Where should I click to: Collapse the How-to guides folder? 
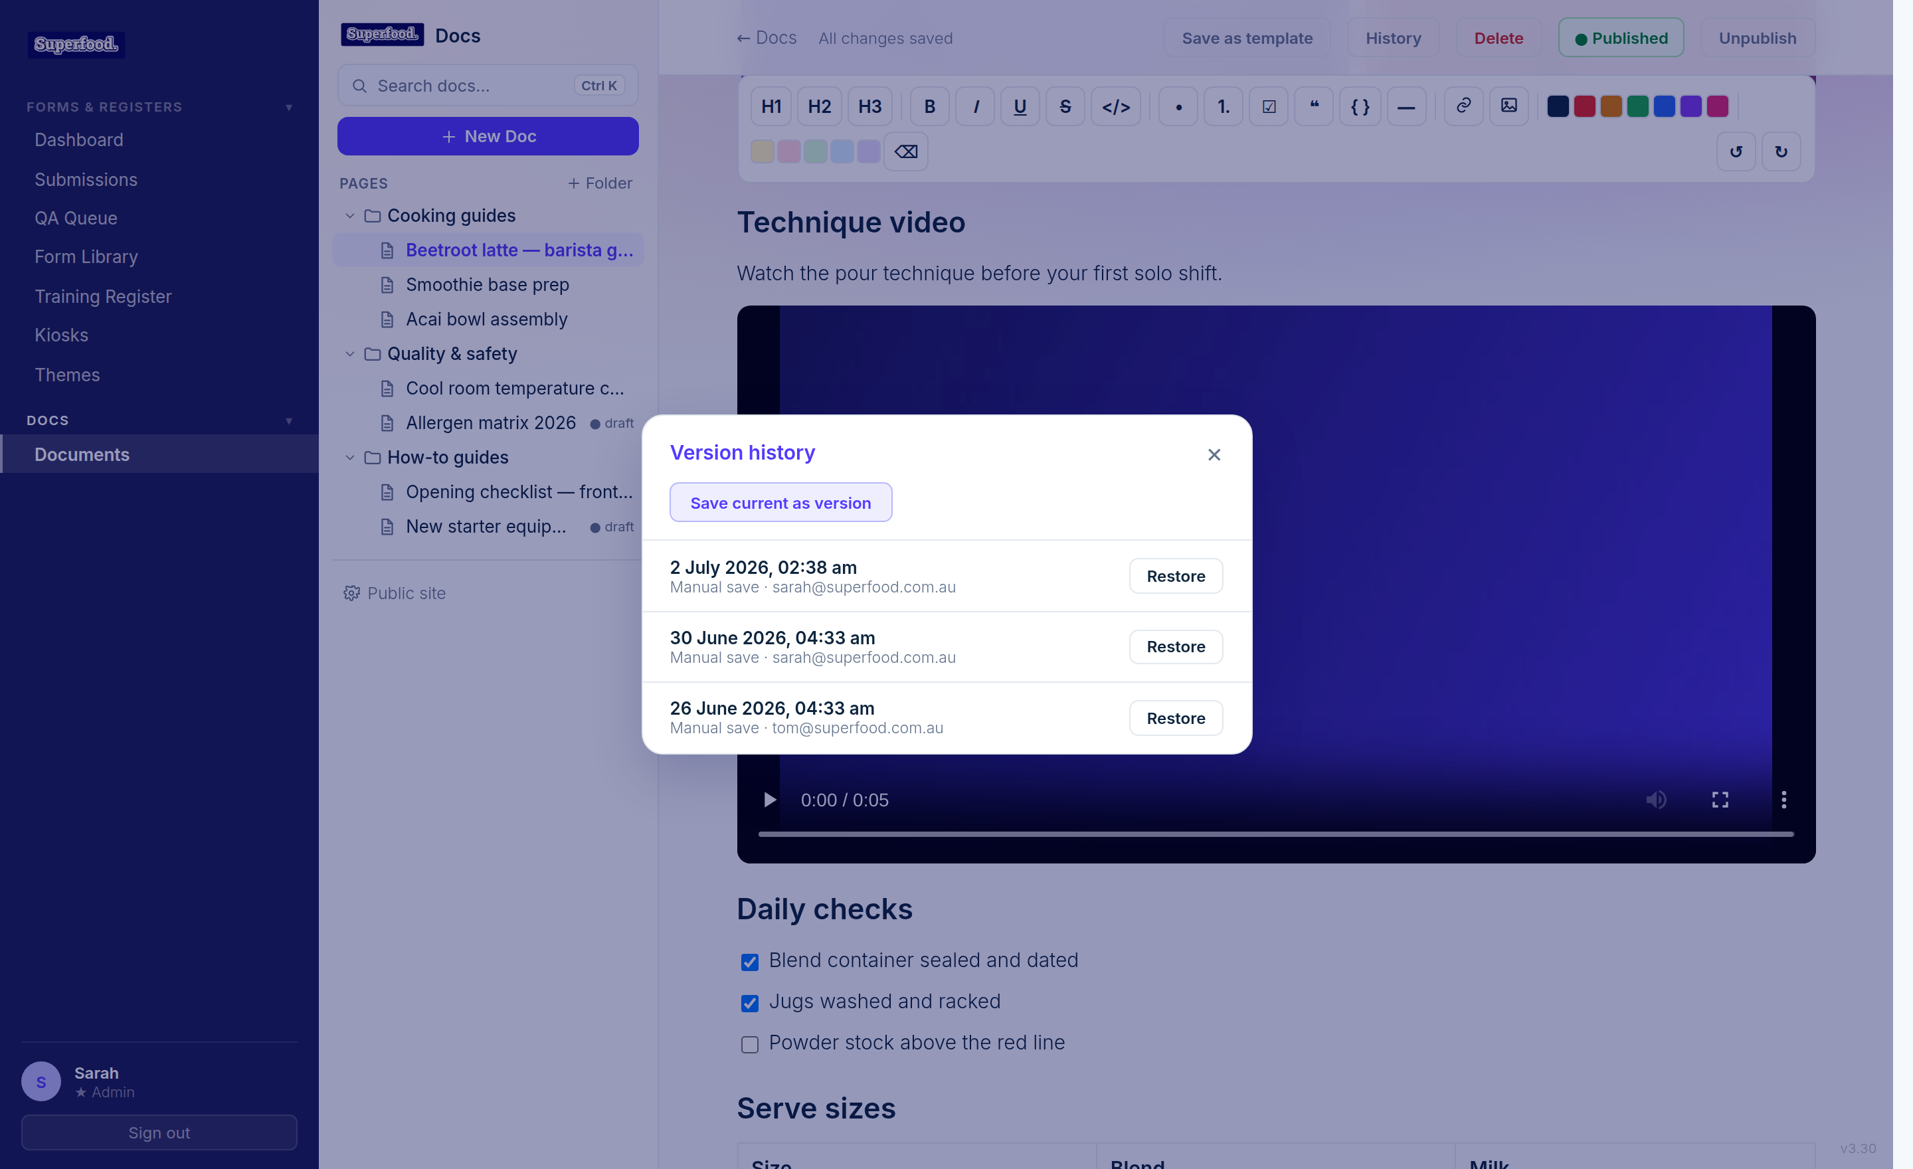pyautogui.click(x=350, y=458)
